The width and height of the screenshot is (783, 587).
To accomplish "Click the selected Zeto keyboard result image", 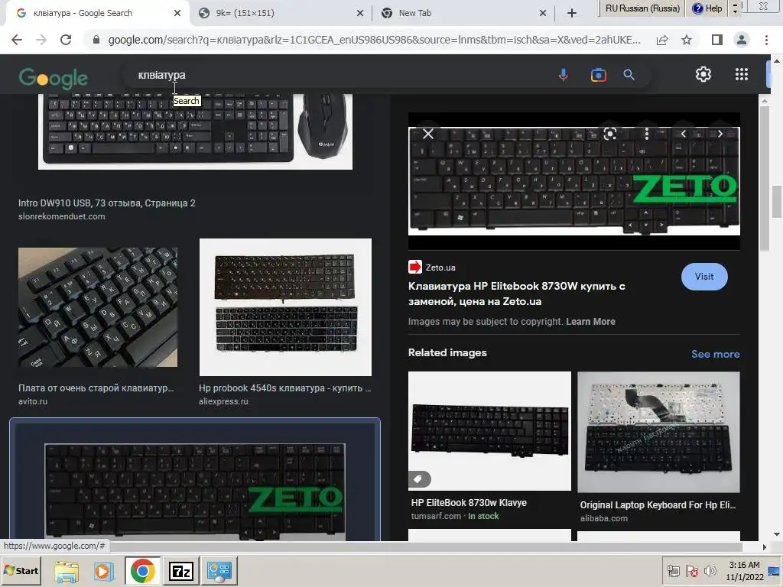I will coord(195,491).
